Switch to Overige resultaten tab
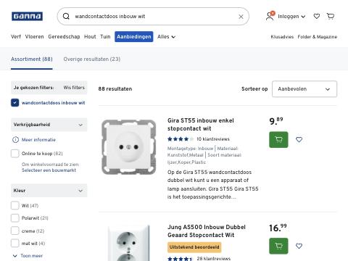This screenshot has height=261, width=348. (92, 59)
